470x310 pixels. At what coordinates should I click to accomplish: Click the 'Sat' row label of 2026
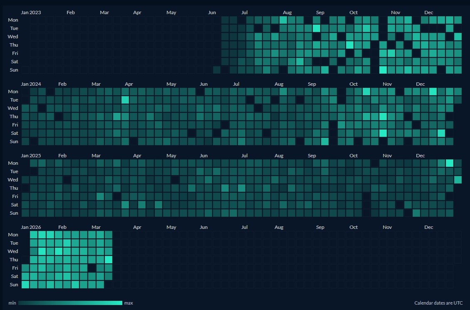[15, 276]
